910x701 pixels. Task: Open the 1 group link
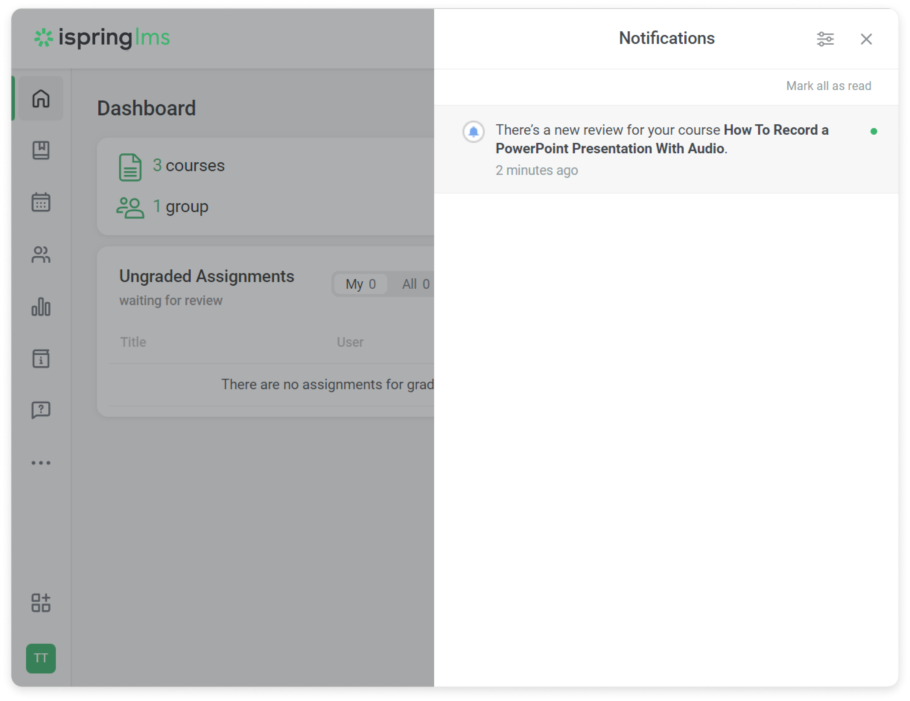(x=181, y=207)
